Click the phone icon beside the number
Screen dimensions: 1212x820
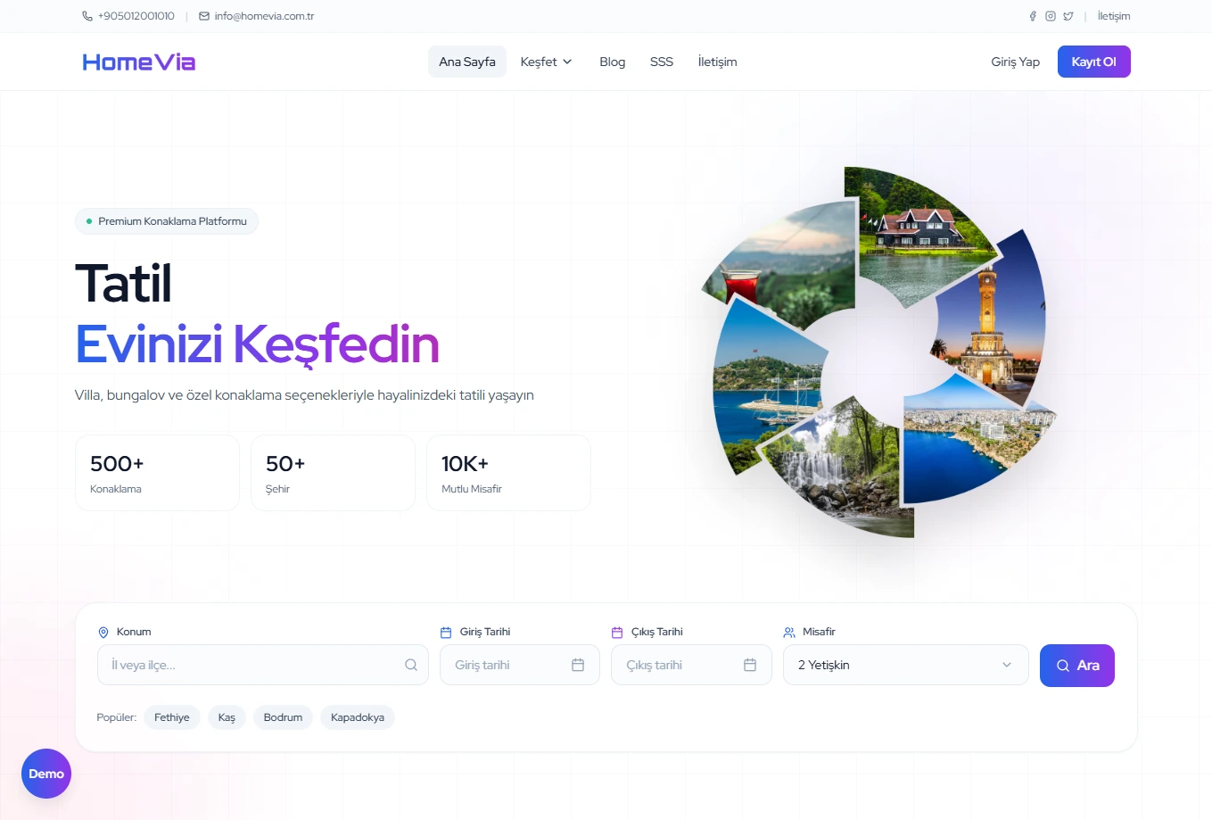87,16
